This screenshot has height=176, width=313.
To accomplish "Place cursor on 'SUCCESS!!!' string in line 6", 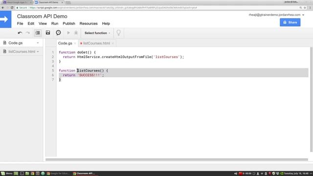I will tap(89, 75).
